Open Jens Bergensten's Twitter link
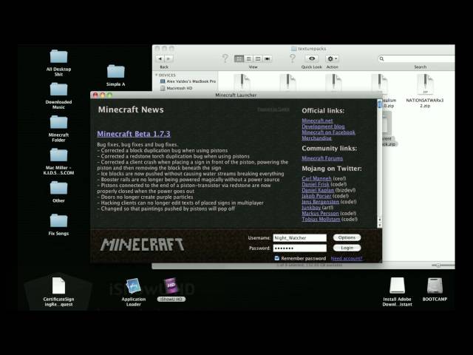The width and height of the screenshot is (473, 355). click(x=320, y=202)
